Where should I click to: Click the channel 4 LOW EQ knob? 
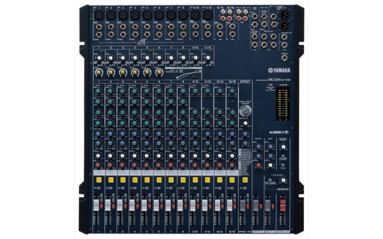pos(135,123)
